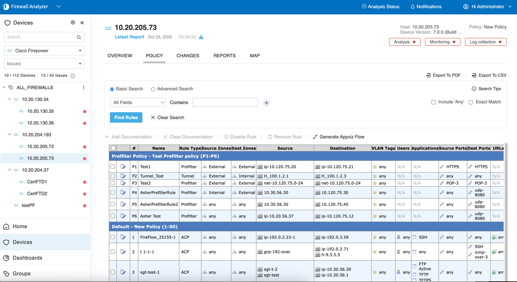Switch to the CHANGES tab
This screenshot has height=282, width=517.
point(188,56)
